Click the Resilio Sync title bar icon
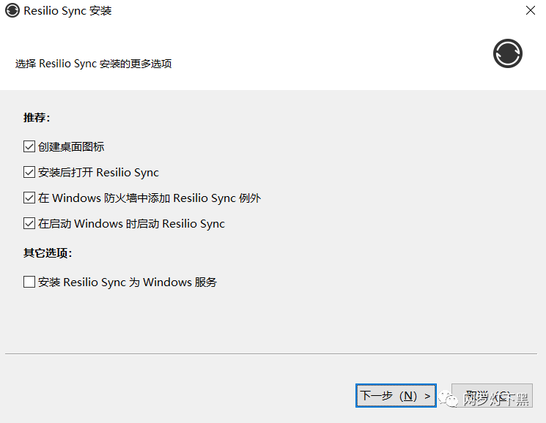Image resolution: width=546 pixels, height=423 pixels. coord(12,10)
